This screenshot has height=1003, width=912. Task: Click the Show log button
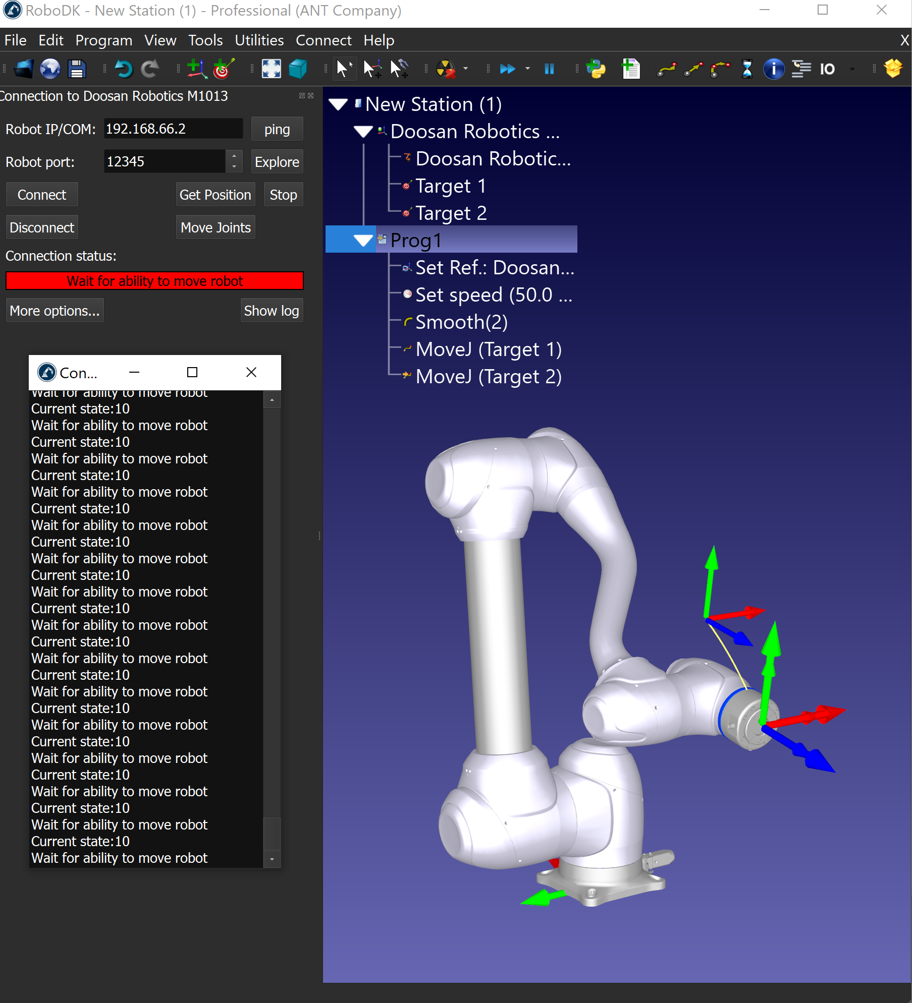pos(271,311)
